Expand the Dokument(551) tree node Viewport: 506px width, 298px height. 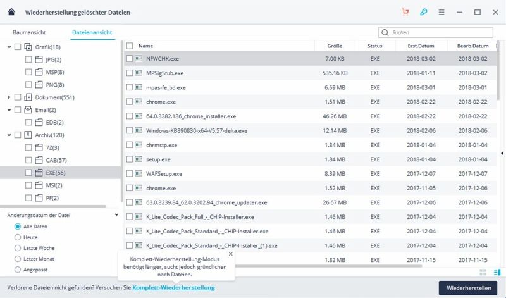(x=9, y=97)
